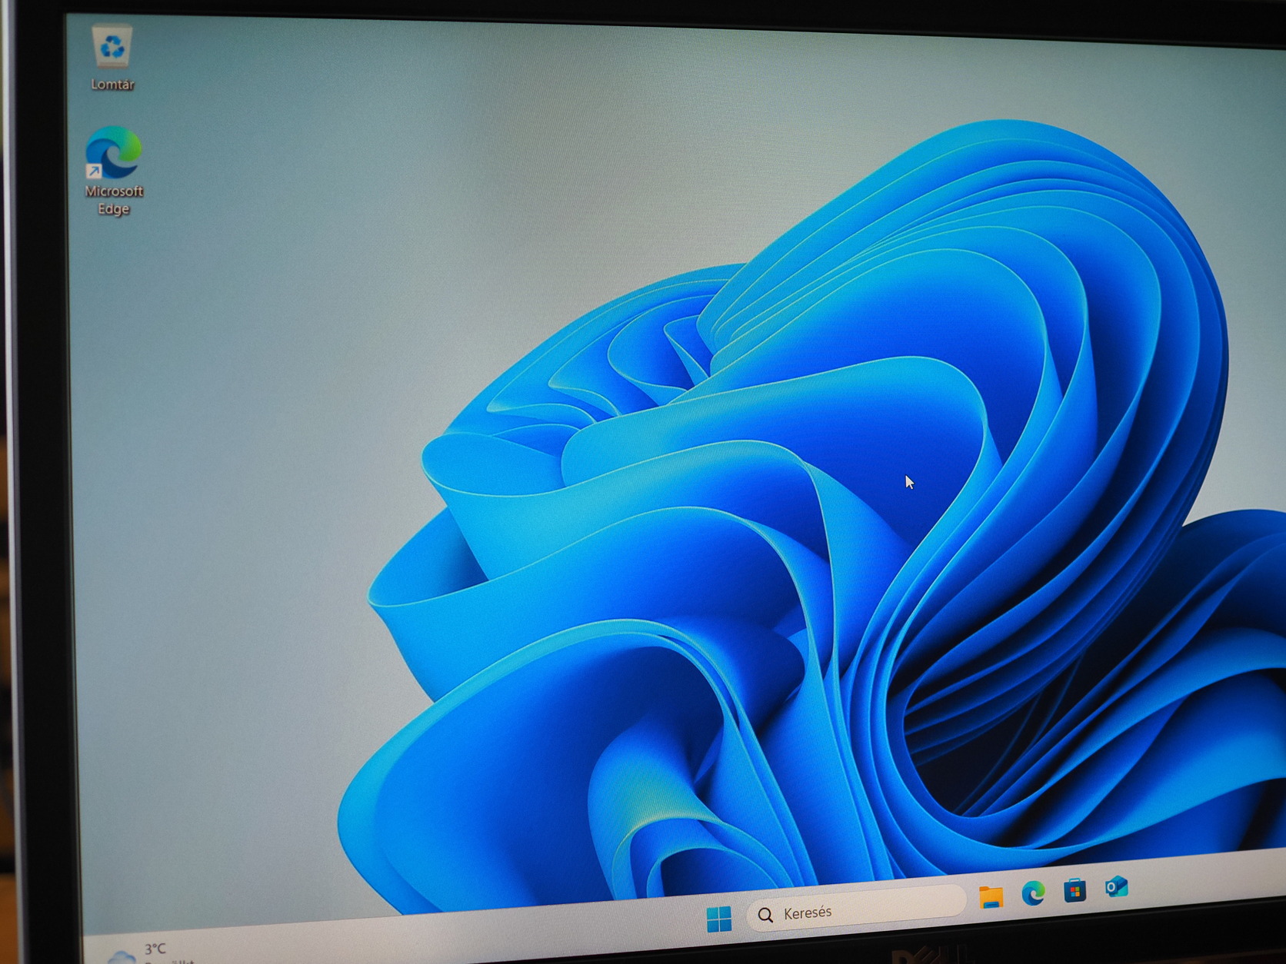Launch Microsoft Edge from the taskbar

click(1033, 893)
